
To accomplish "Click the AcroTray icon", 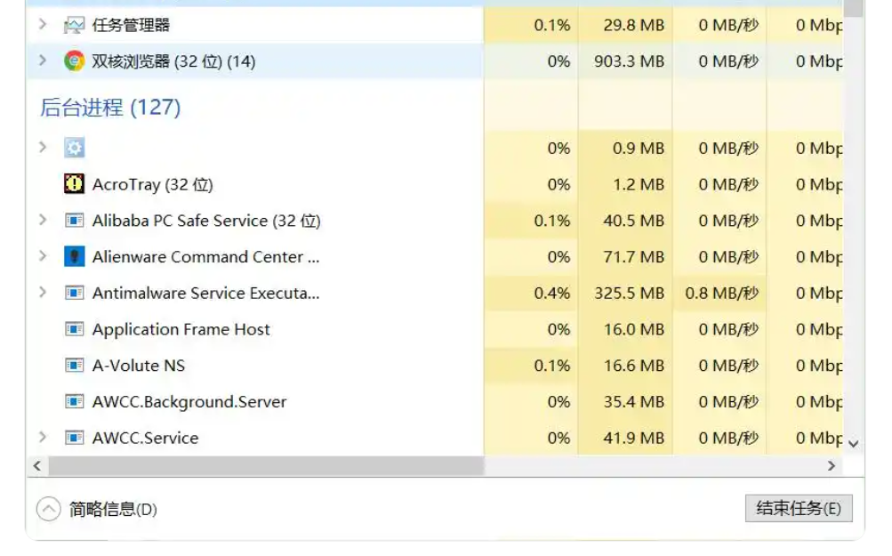I will (x=74, y=184).
